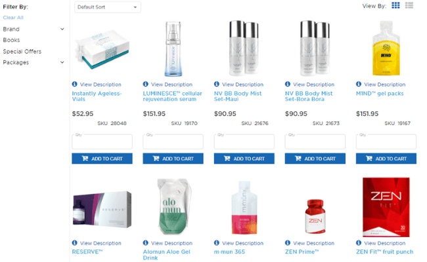The width and height of the screenshot is (427, 262).
Task: Expand the Brand filter
Action: click(x=34, y=29)
